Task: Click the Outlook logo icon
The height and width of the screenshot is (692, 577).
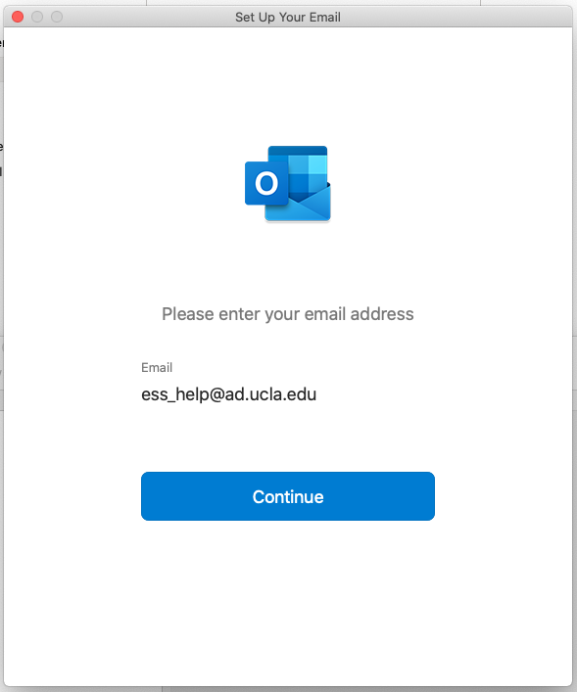Action: coord(288,183)
